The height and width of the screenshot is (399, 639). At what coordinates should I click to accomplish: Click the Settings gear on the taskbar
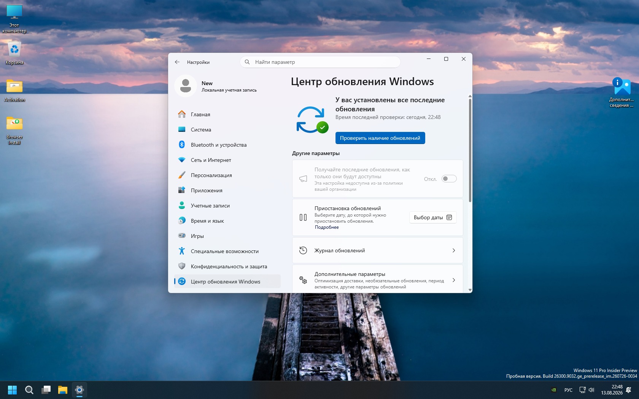(x=79, y=390)
